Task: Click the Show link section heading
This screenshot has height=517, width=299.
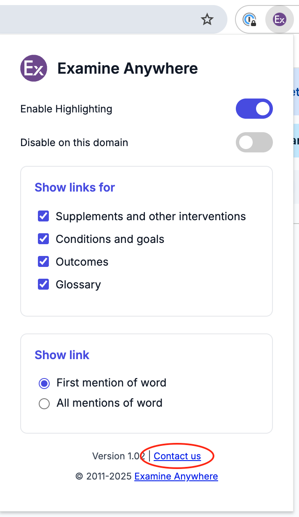Action: point(62,355)
